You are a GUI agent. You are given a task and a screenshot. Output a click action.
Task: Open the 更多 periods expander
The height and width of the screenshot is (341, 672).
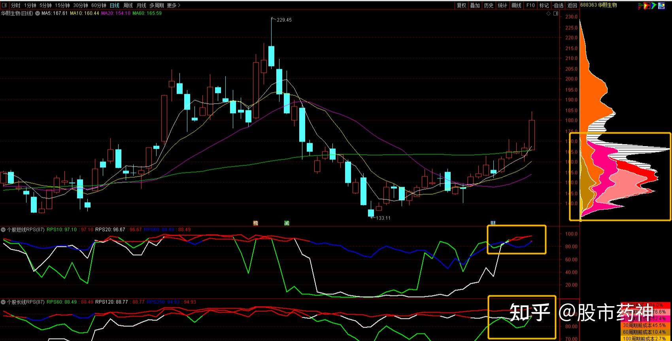tap(174, 5)
